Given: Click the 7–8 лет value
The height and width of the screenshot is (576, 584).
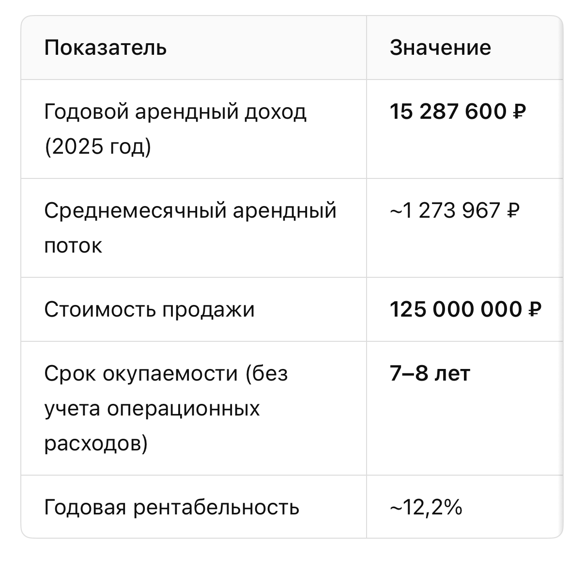Looking at the screenshot, I should point(430,373).
